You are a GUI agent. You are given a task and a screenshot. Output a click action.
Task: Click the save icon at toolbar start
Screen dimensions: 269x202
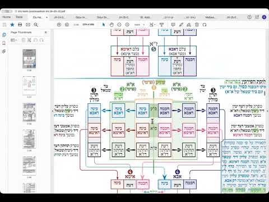(4, 25)
